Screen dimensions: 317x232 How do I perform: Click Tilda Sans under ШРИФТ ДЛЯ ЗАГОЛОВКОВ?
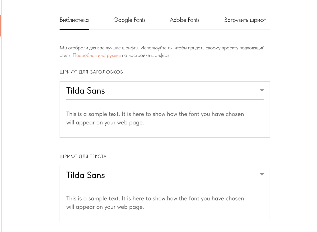[86, 91]
